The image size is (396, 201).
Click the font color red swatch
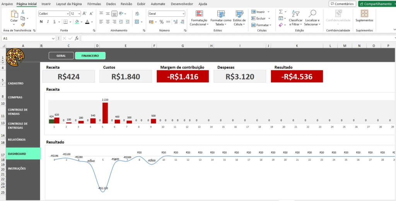click(x=87, y=22)
